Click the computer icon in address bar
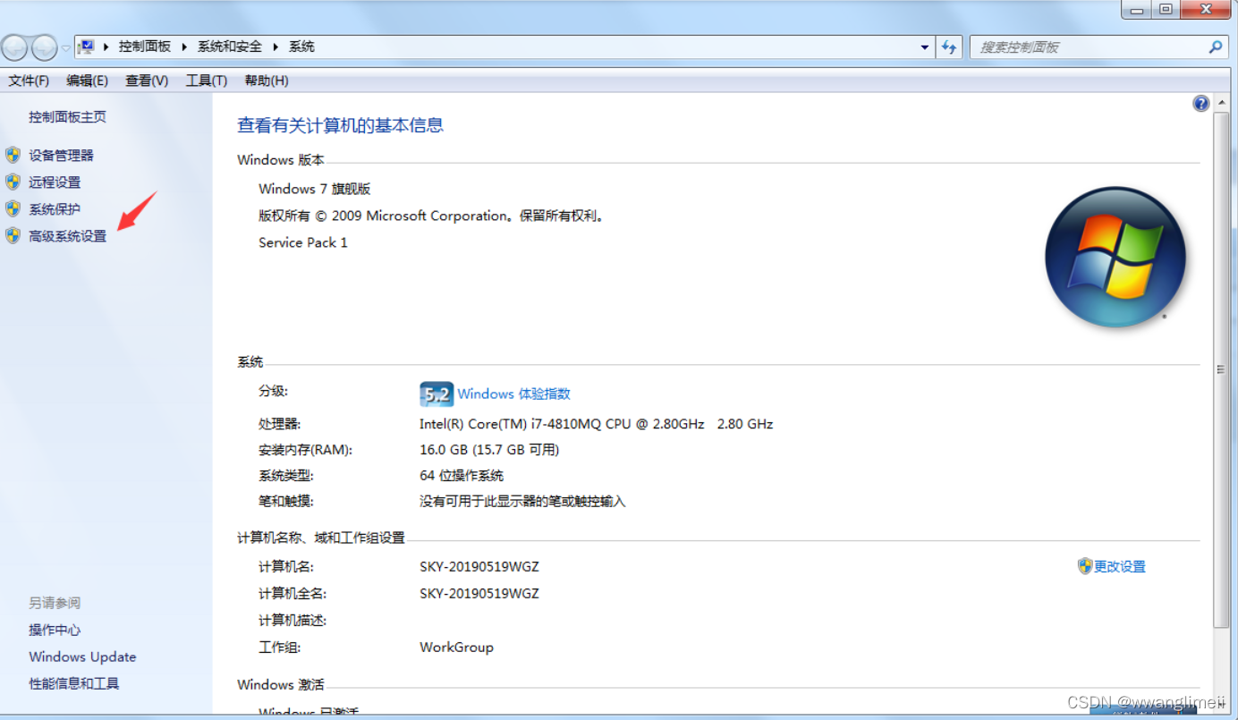Viewport: 1238px width, 720px height. [x=87, y=47]
